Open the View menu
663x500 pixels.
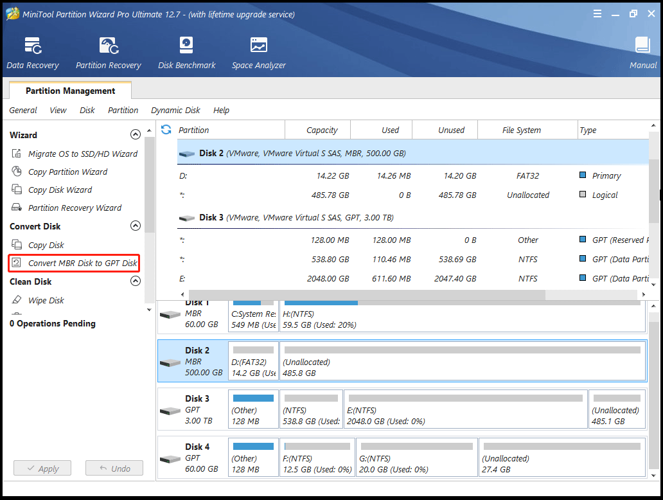58,110
